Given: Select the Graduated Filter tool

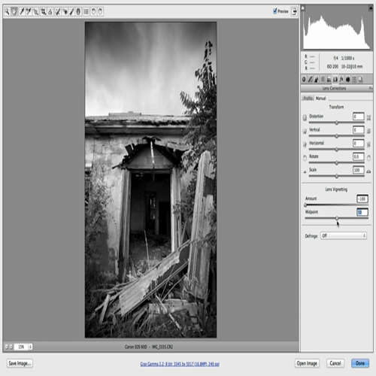Looking at the screenshot, I should 78,11.
